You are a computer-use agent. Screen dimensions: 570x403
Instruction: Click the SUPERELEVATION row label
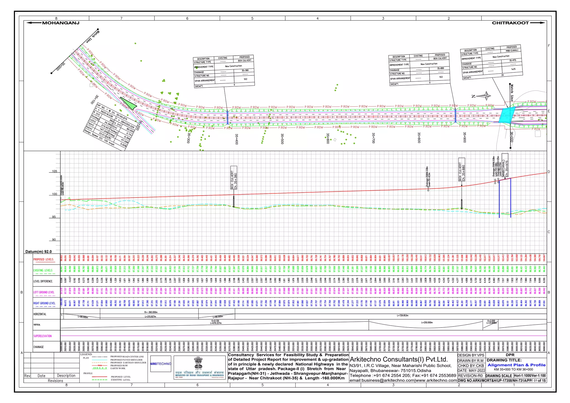[43, 336]
